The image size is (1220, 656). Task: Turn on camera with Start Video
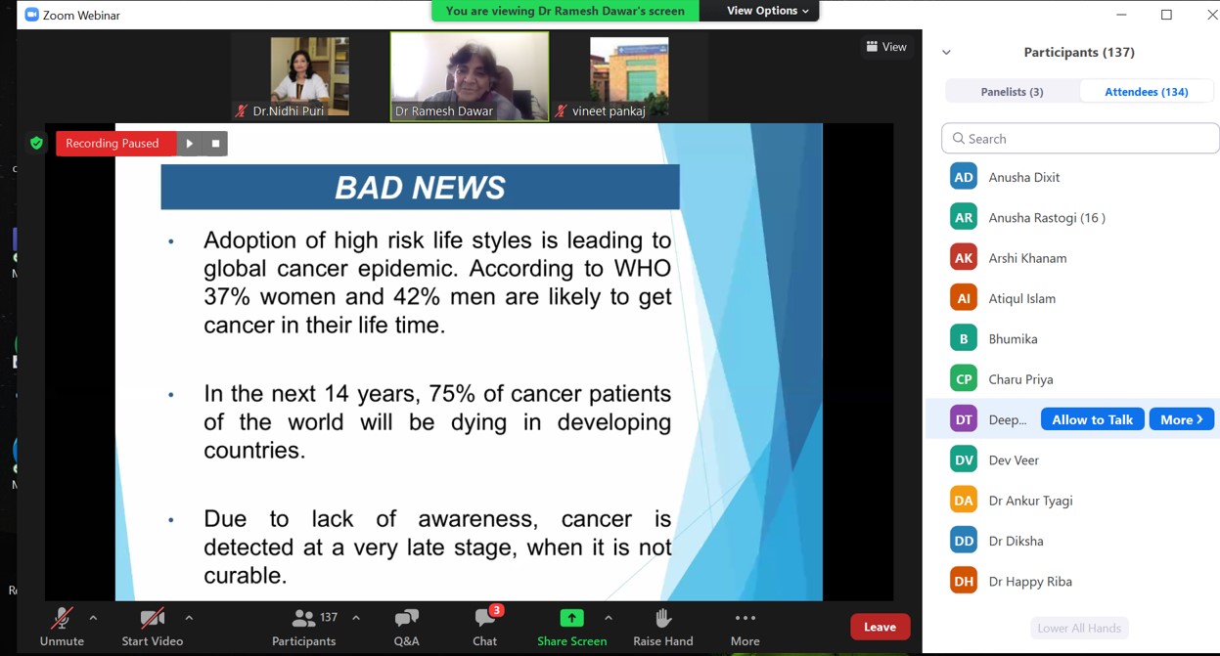[x=152, y=619]
